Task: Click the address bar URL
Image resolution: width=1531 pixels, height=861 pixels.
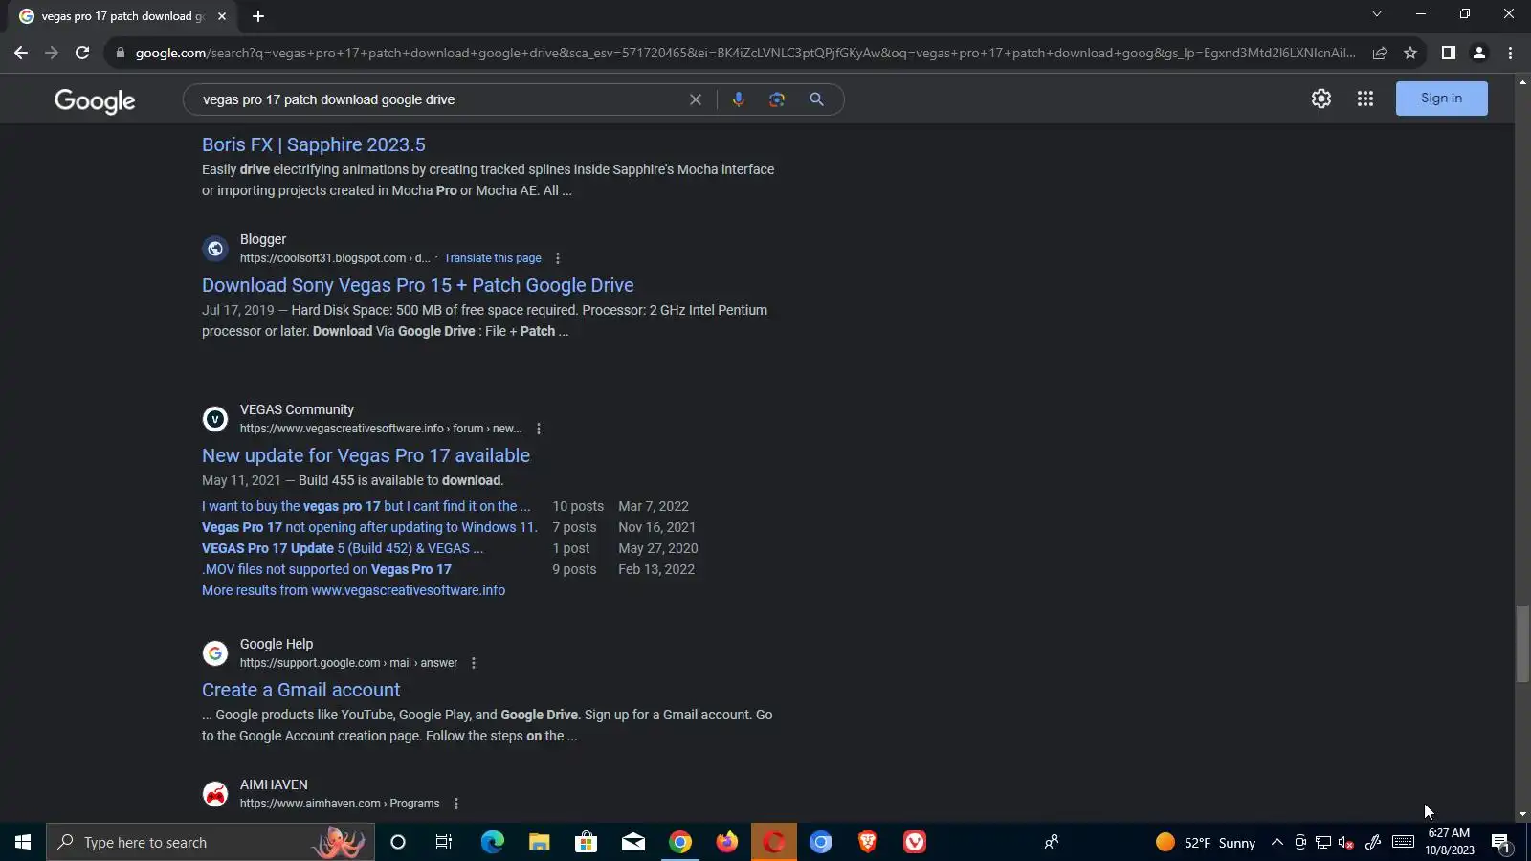Action: 744,53
